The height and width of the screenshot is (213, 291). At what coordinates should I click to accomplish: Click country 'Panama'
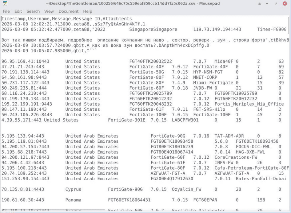pyautogui.click(x=73, y=200)
